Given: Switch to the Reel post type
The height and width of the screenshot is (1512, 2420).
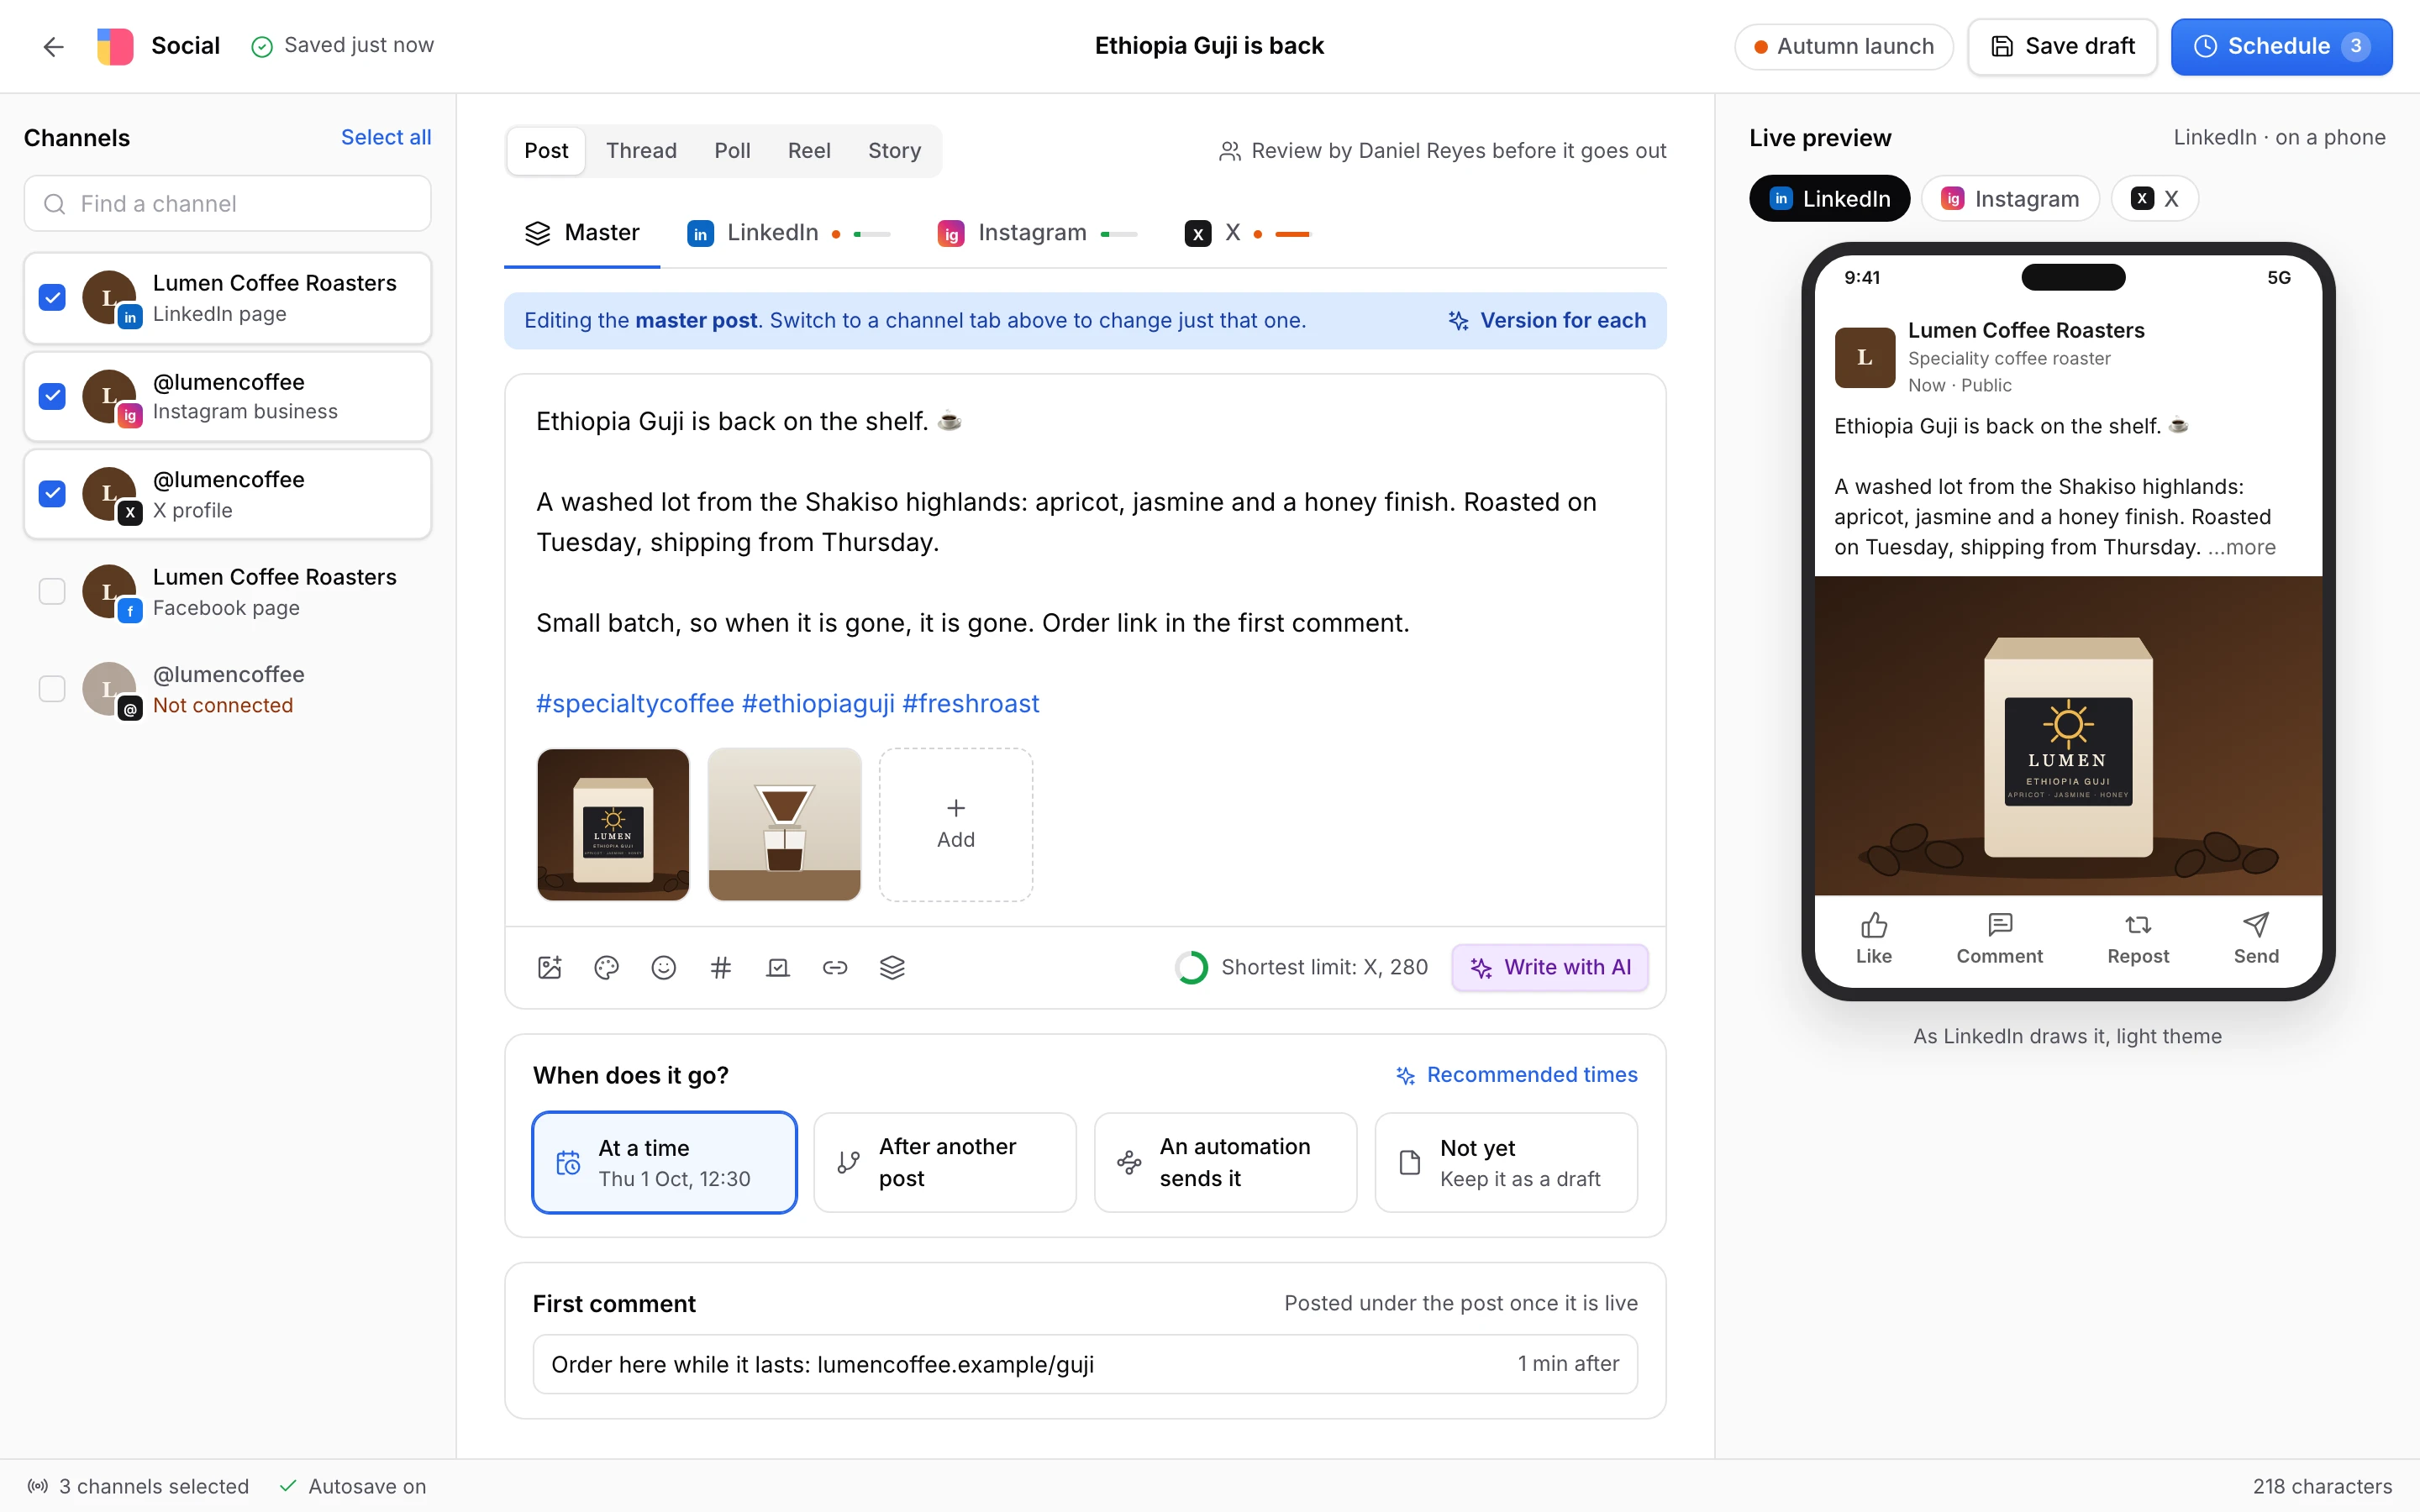Looking at the screenshot, I should (809, 151).
